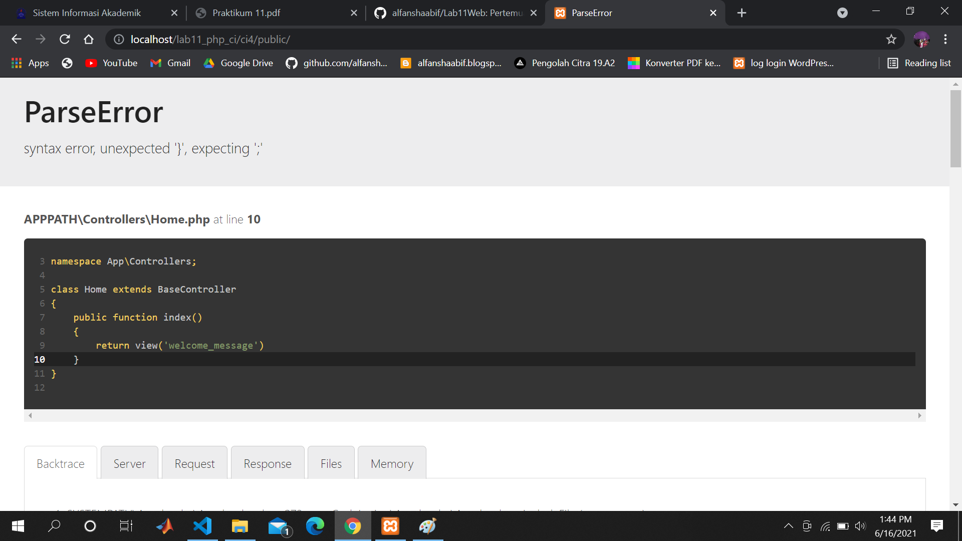Open Visual Studio Code from the taskbar
962x541 pixels.
[x=202, y=526]
